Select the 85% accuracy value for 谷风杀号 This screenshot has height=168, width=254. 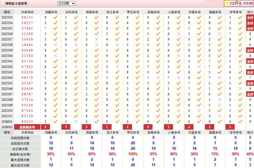tap(71, 154)
